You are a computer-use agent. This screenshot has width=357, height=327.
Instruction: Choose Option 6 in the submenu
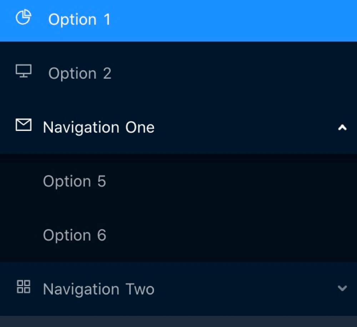74,236
